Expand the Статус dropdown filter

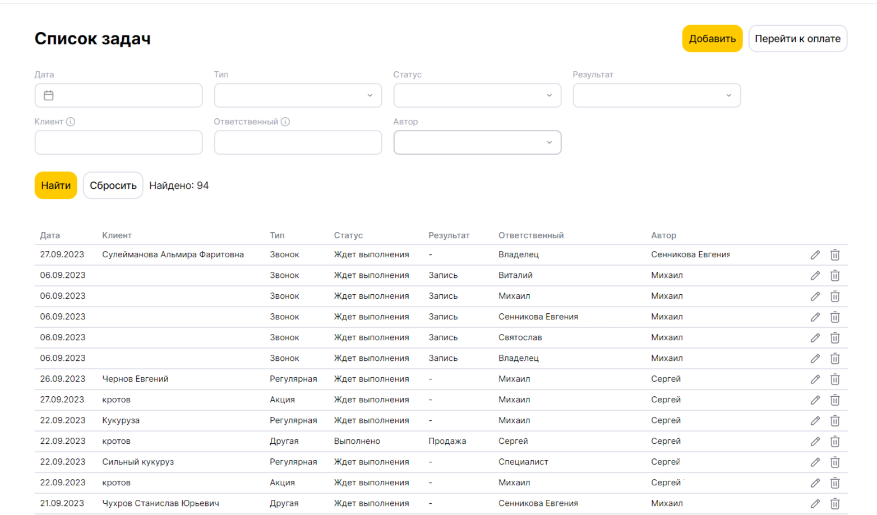pos(477,96)
